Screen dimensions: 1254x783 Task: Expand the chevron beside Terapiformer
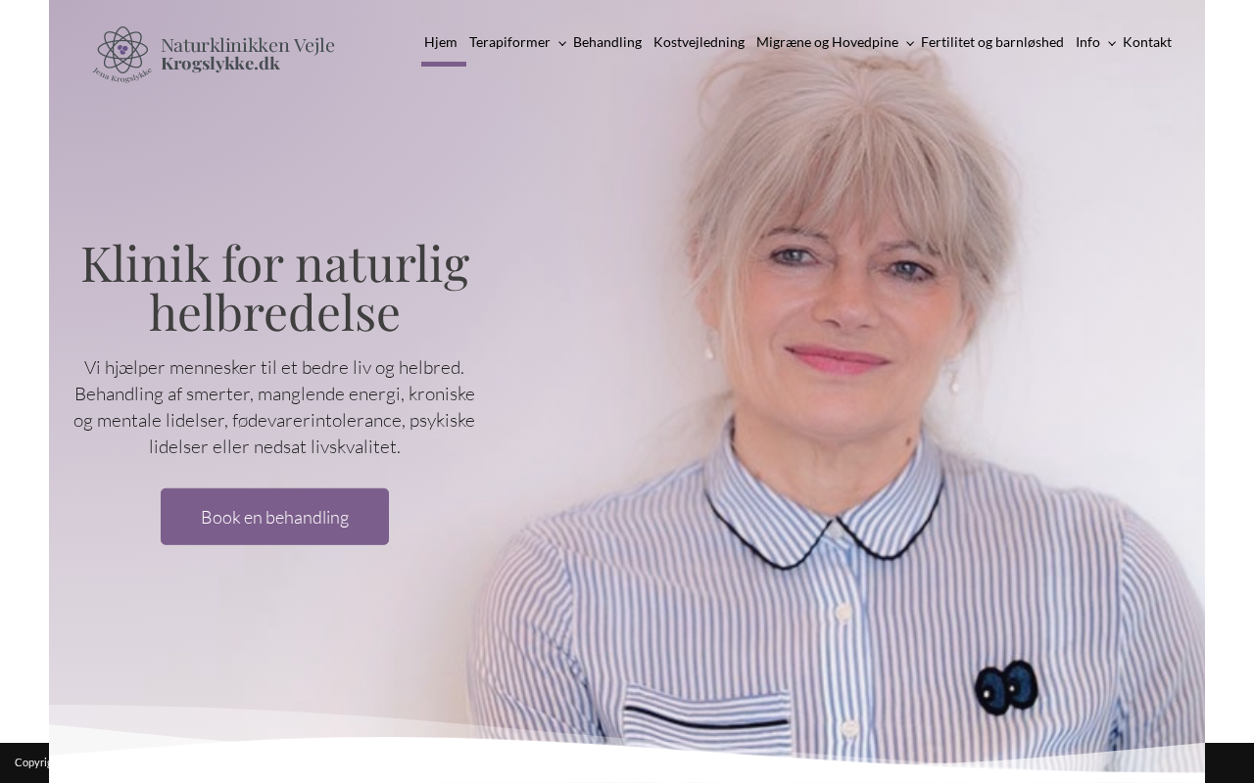[562, 43]
